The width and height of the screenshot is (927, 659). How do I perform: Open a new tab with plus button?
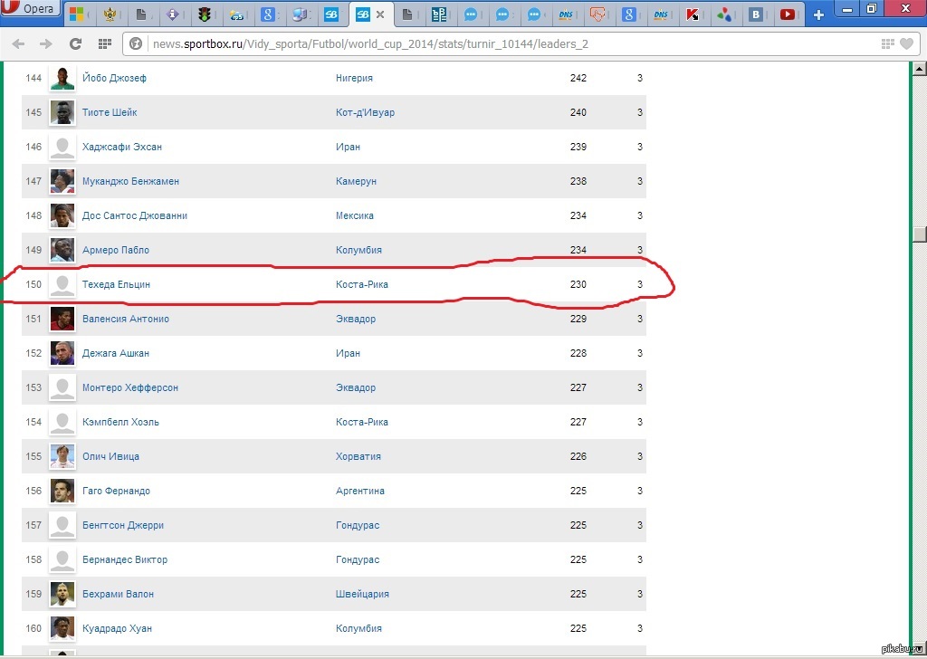point(818,14)
